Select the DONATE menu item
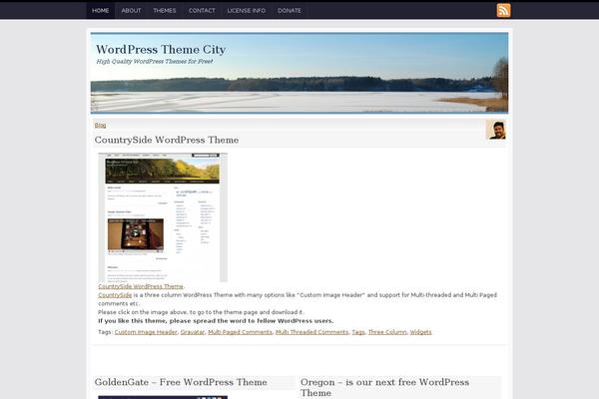 pos(290,11)
